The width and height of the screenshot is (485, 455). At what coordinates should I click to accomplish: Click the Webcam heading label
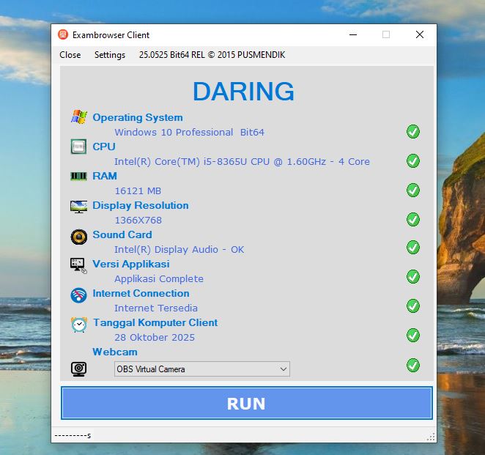115,352
